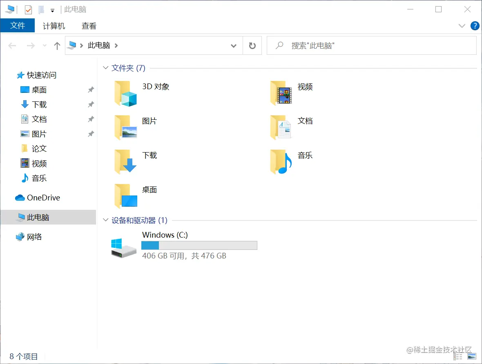Screen dimensions: 482x364
Task: Collapse the 文件夹 (7) group
Action: pyautogui.click(x=105, y=68)
